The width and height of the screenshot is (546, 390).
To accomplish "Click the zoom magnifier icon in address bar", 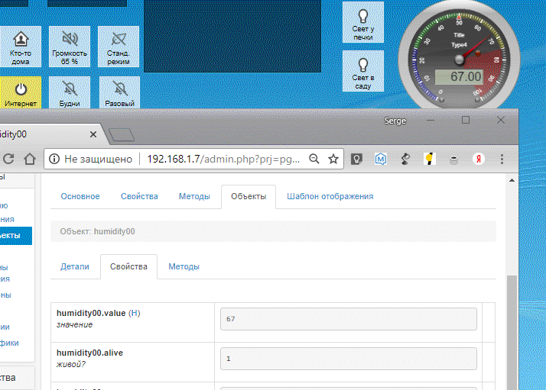I will [314, 159].
